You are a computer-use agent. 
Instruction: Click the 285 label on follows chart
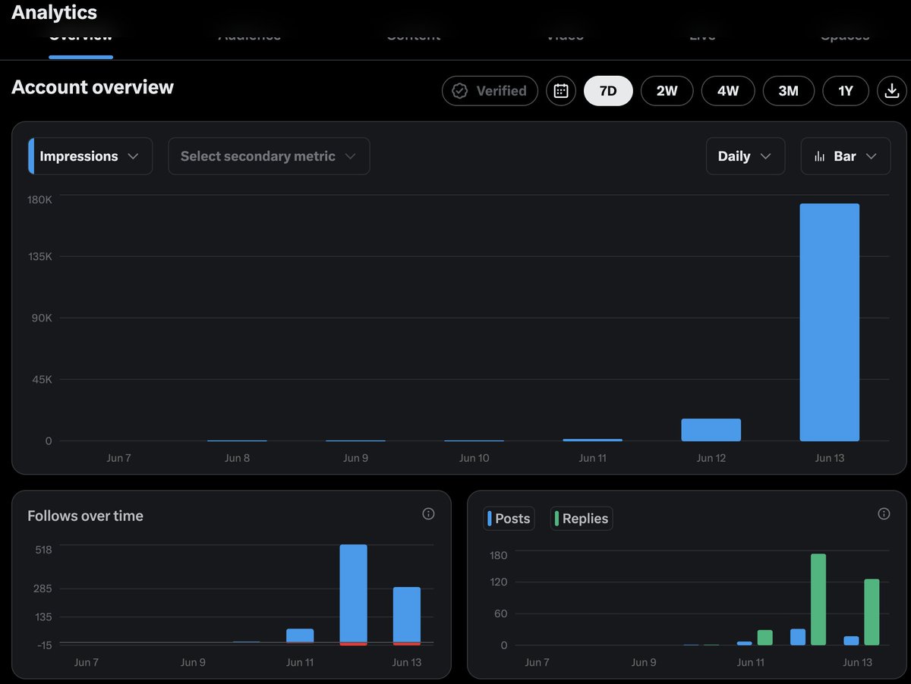tap(43, 588)
